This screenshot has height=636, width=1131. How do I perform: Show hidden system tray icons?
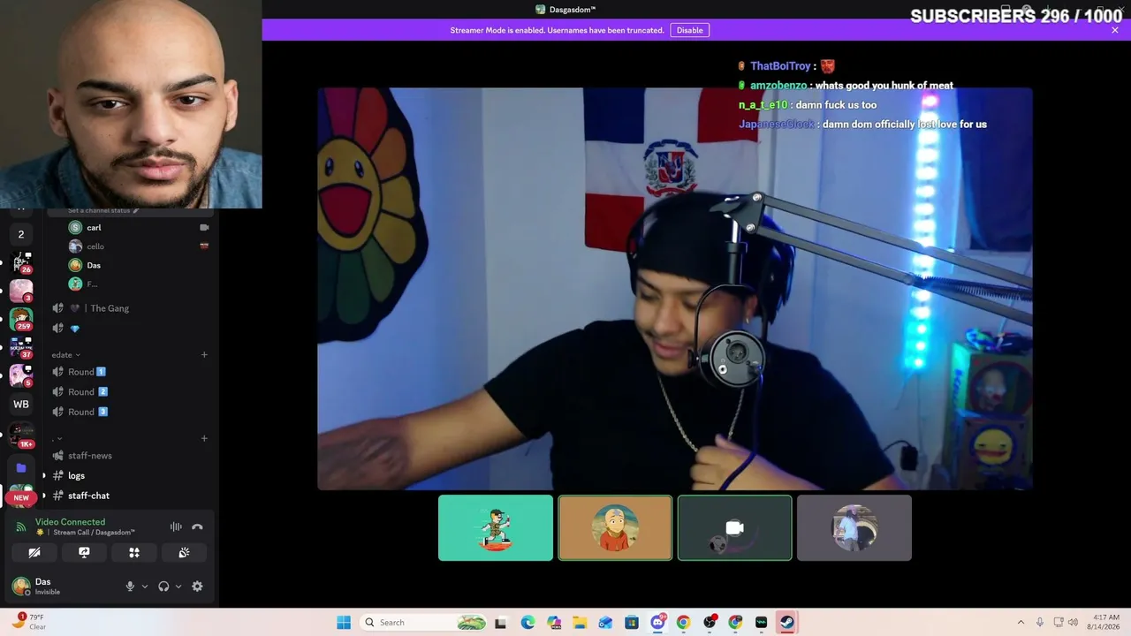pyautogui.click(x=1021, y=622)
